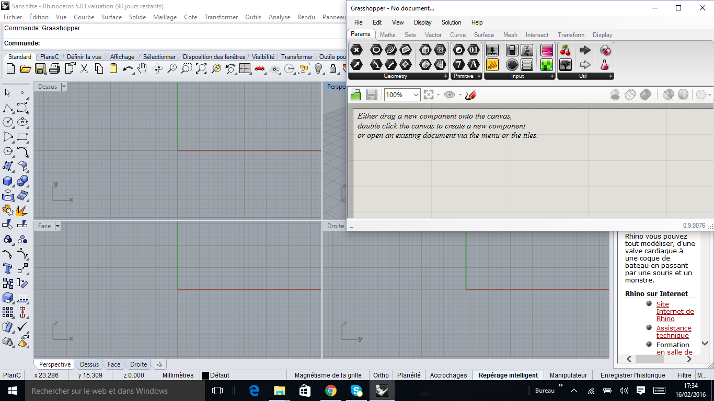Select the Text 'T' tool in Rhino sidebar
This screenshot has height=401, width=714.
[8, 268]
